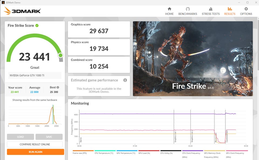Open the Options gear icon

(246, 9)
